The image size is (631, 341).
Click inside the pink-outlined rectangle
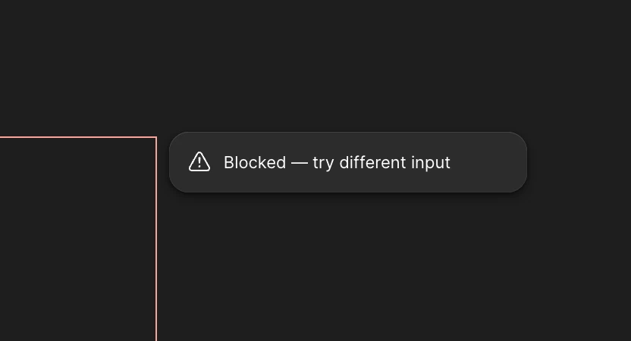pyautogui.click(x=77, y=239)
